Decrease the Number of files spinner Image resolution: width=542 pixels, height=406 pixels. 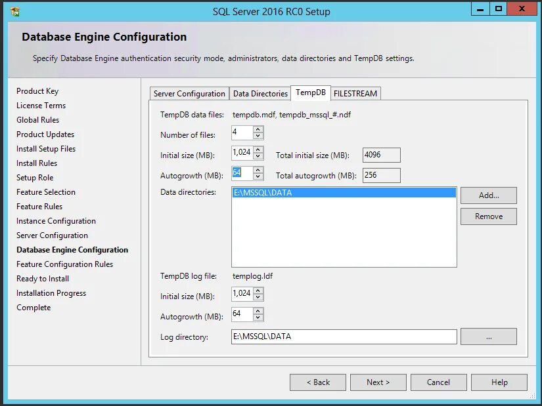258,136
